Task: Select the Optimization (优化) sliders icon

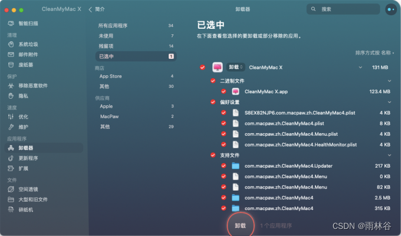Action: 11,117
